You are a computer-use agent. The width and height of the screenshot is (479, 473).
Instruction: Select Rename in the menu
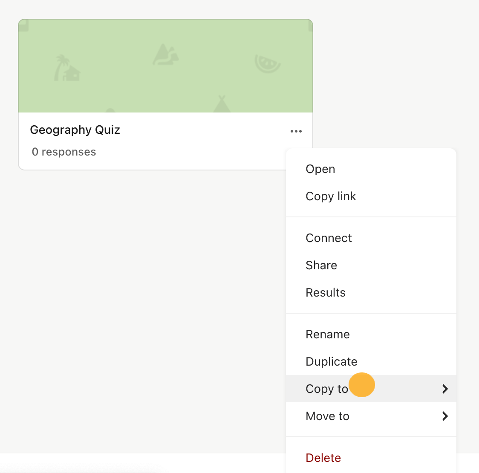coord(371,334)
